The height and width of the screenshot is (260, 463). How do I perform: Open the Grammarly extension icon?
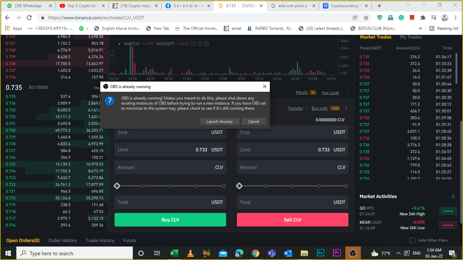401,18
